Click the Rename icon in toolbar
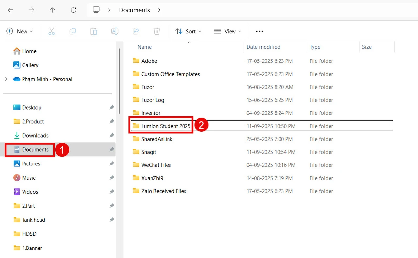 pyautogui.click(x=115, y=31)
